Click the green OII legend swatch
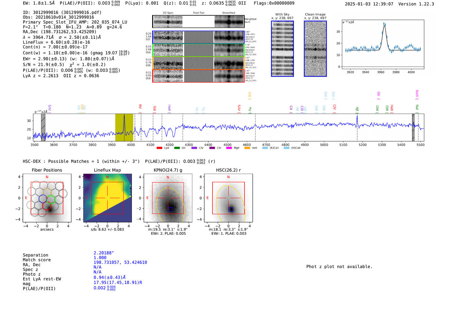457x311 pixels. (x=177, y=148)
